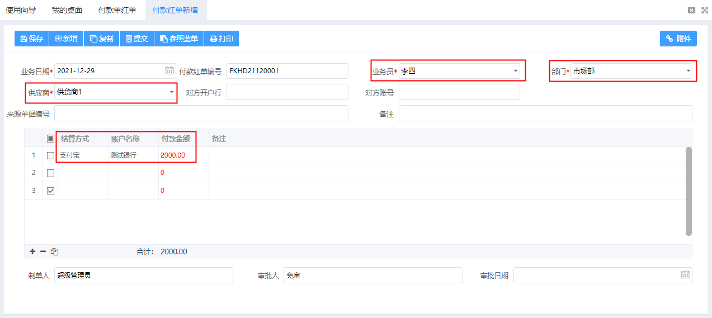This screenshot has width=712, height=318.
Task: Close all tabs using top-right X icon
Action: click(692, 10)
